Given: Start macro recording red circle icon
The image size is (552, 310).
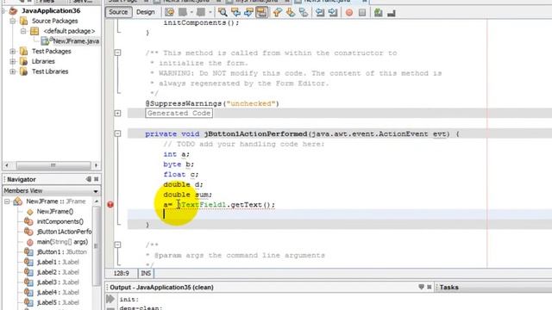Looking at the screenshot, I should click(348, 13).
